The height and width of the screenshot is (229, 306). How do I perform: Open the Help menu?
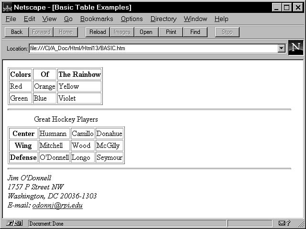[x=221, y=19]
